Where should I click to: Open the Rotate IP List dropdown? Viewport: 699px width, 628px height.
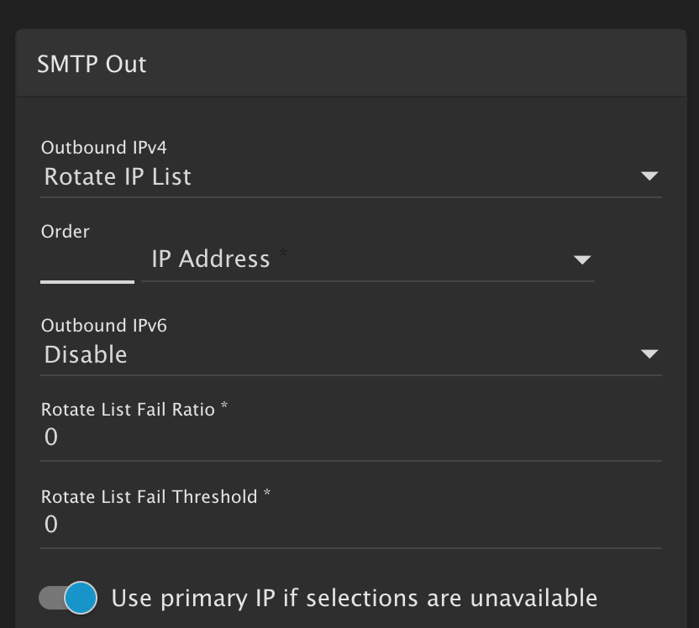(x=336, y=176)
